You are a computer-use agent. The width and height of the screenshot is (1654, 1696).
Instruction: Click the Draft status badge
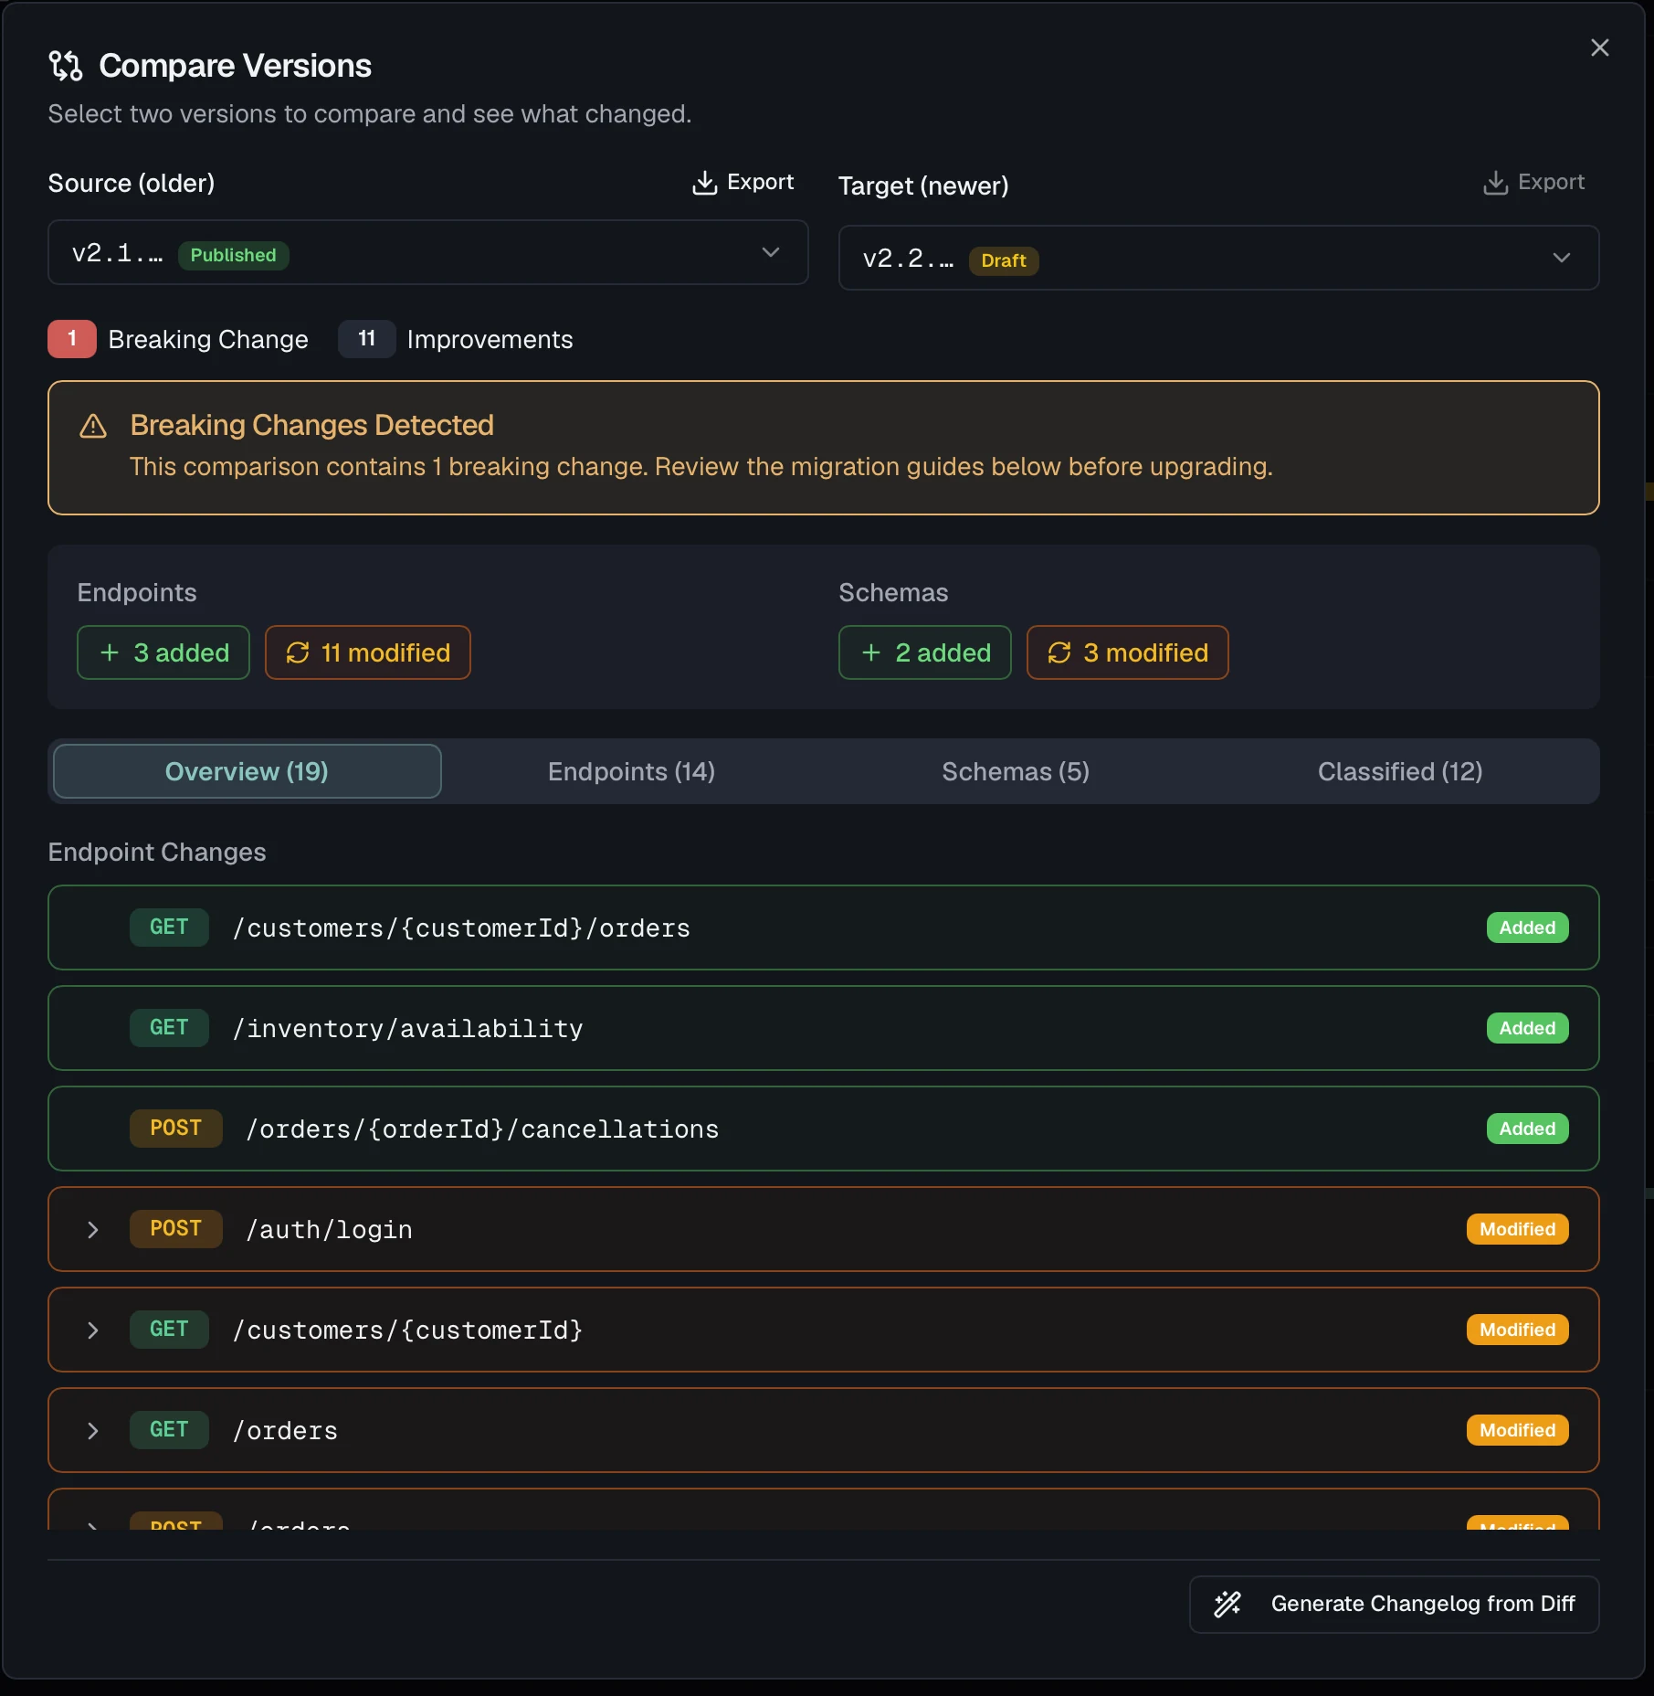[x=1003, y=260]
